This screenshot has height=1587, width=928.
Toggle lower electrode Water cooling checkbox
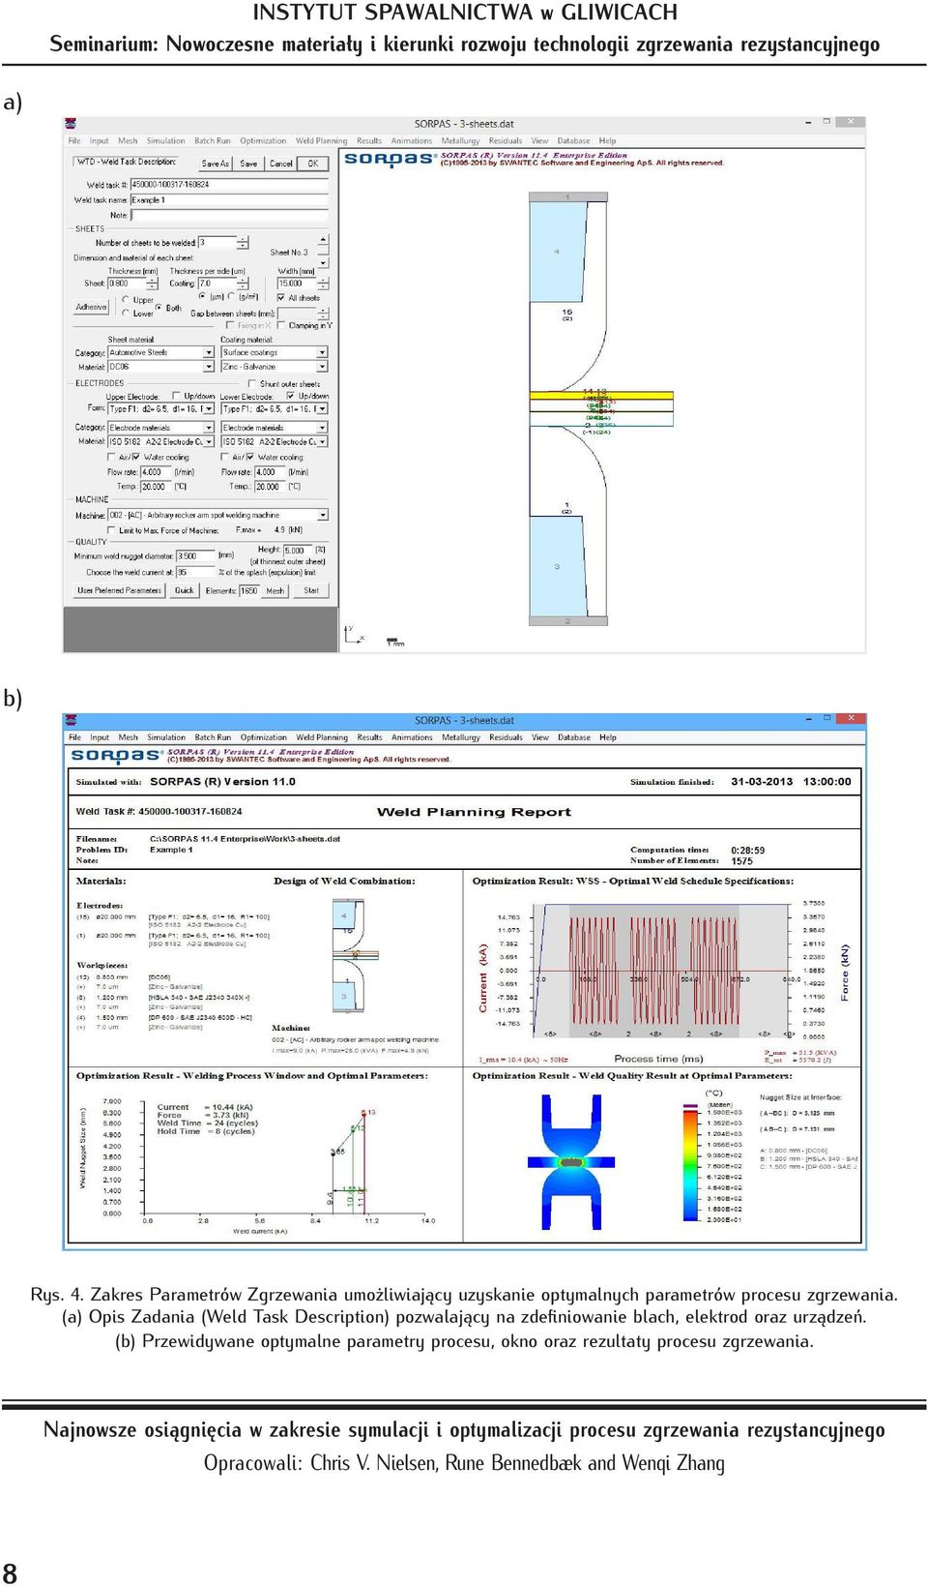pyautogui.click(x=250, y=457)
